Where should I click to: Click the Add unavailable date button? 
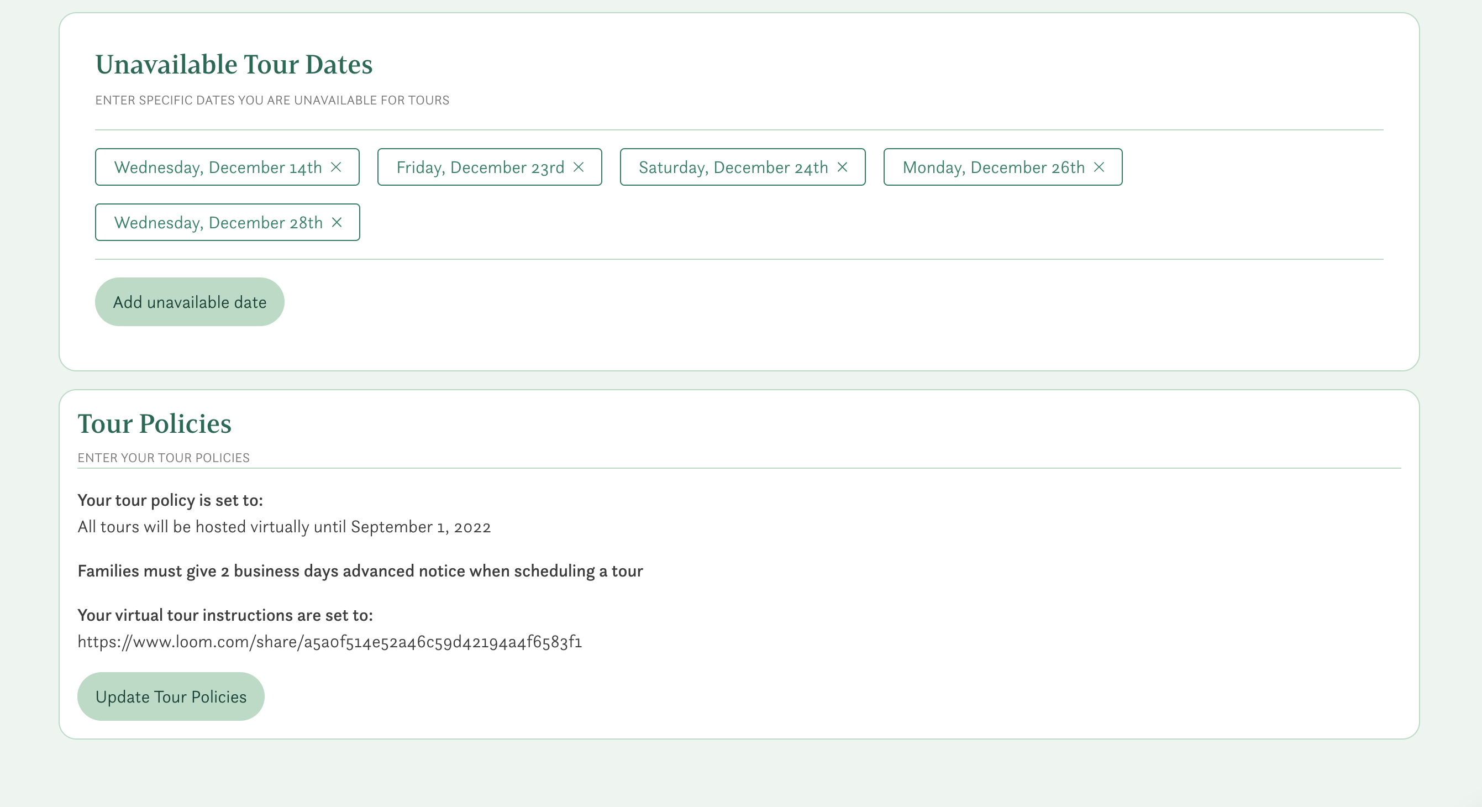pos(190,302)
